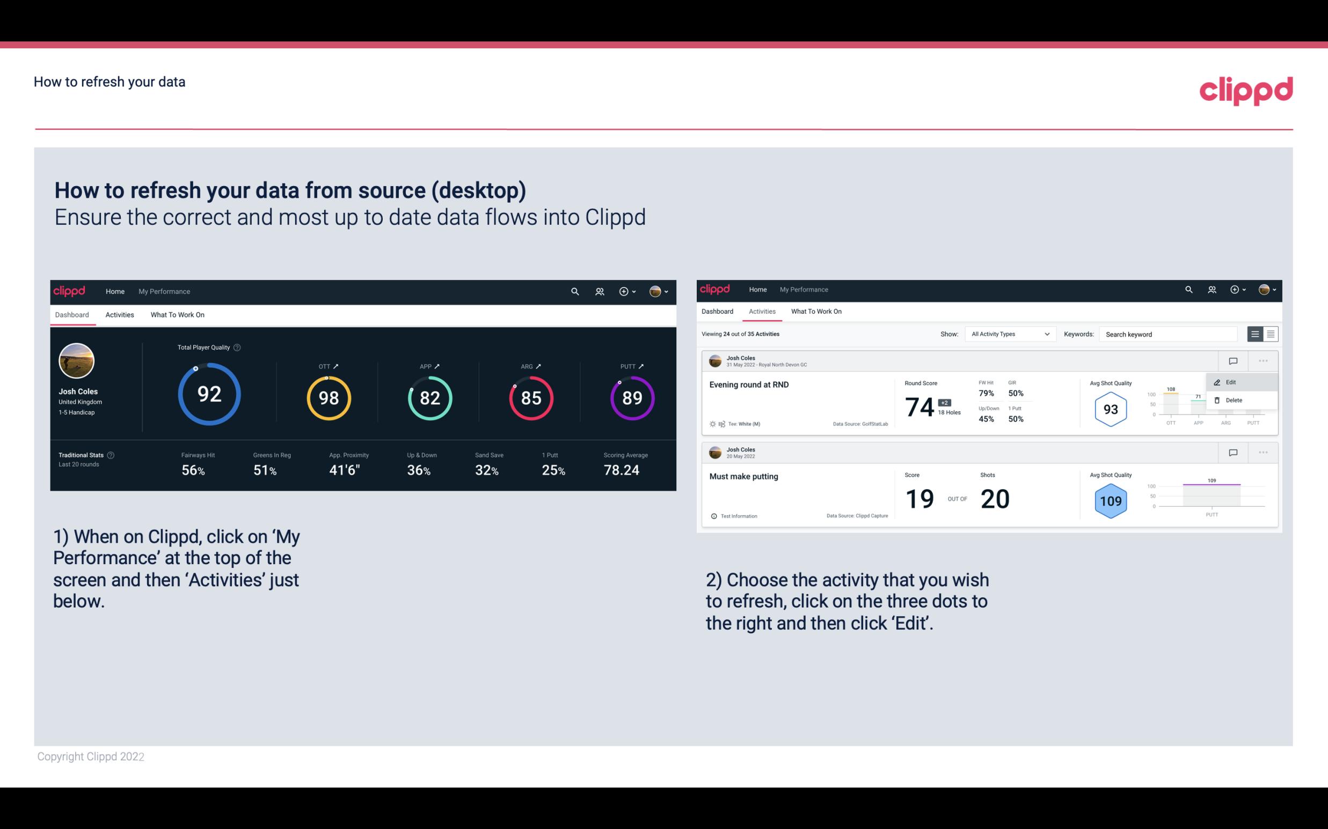The width and height of the screenshot is (1328, 829).
Task: Click the Clippd logo icon top right
Action: pos(1247,90)
